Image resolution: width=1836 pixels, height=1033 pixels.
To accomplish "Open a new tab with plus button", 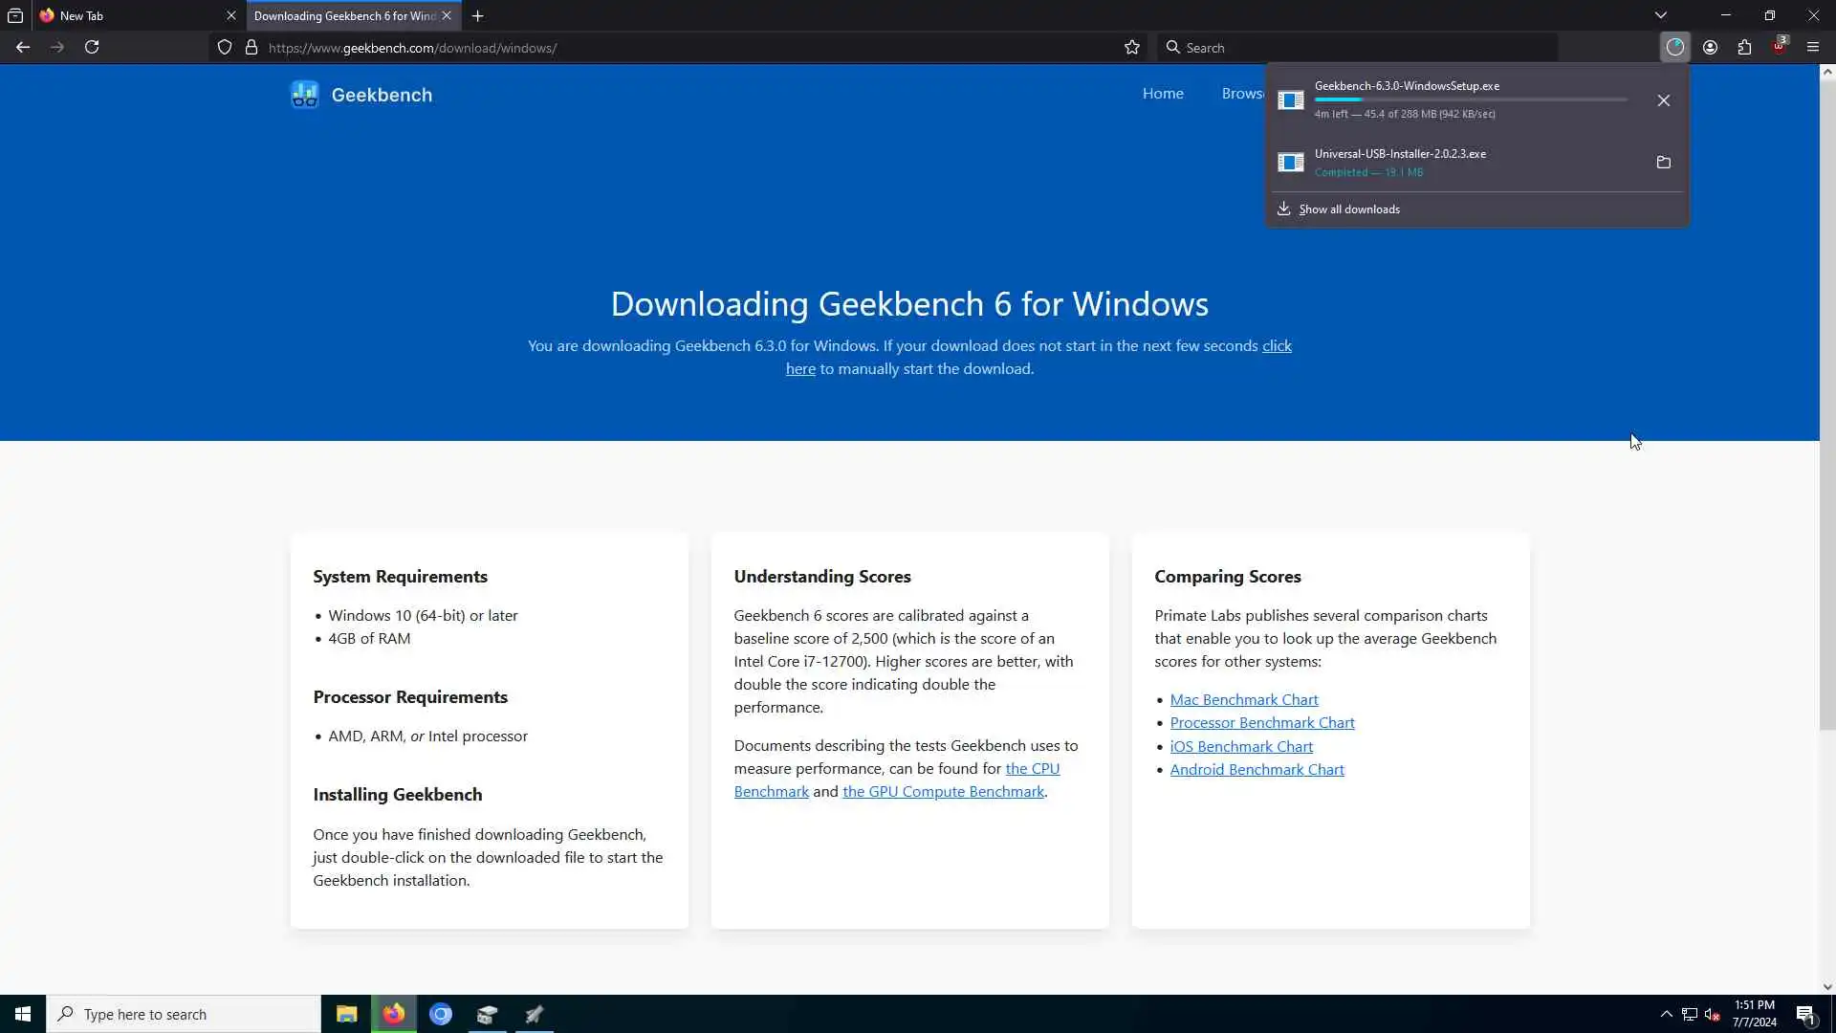I will (477, 15).
